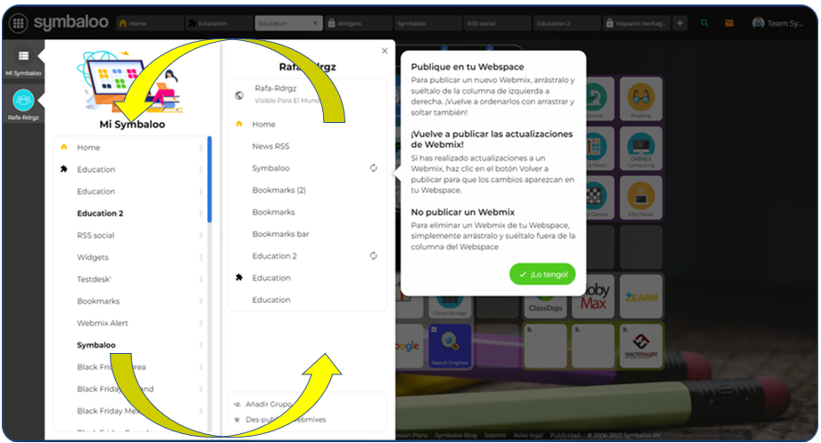Viewport: 821px width, 443px height.
Task: Select Bookmarks bar in webspace column
Action: click(x=280, y=234)
